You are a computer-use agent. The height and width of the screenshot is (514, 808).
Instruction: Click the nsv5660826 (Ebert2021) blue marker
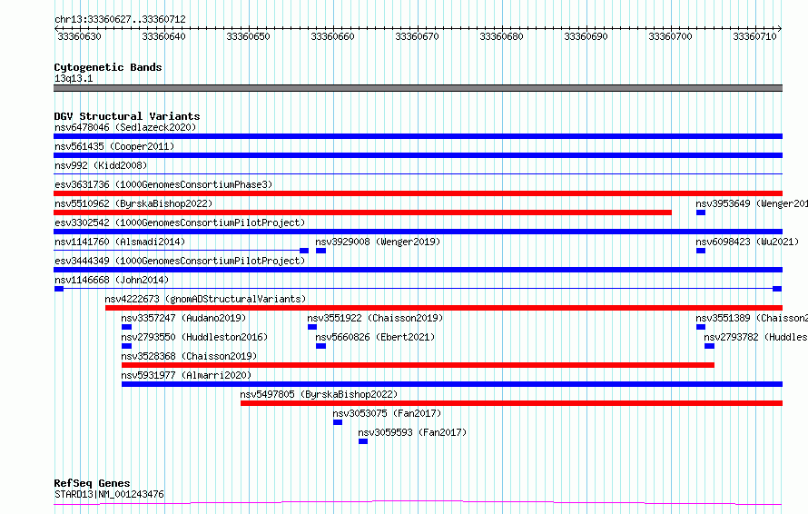320,346
